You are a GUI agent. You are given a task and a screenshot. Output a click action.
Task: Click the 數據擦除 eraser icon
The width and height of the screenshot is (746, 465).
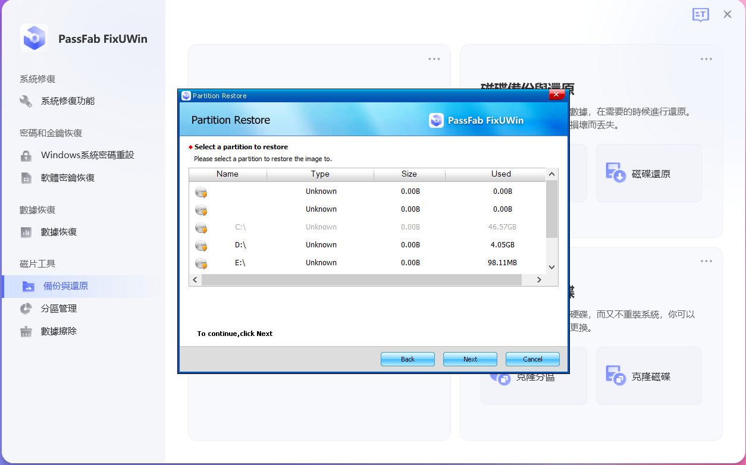click(26, 331)
